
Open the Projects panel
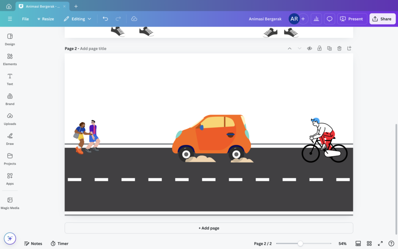tap(10, 159)
